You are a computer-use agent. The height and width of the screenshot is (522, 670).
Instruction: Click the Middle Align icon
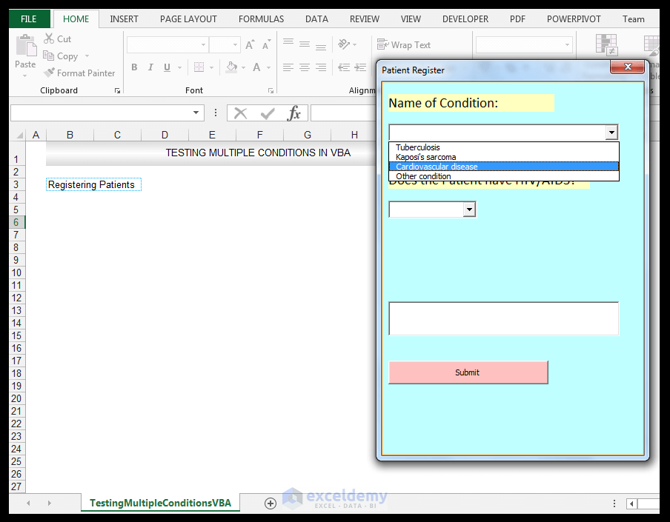(304, 44)
